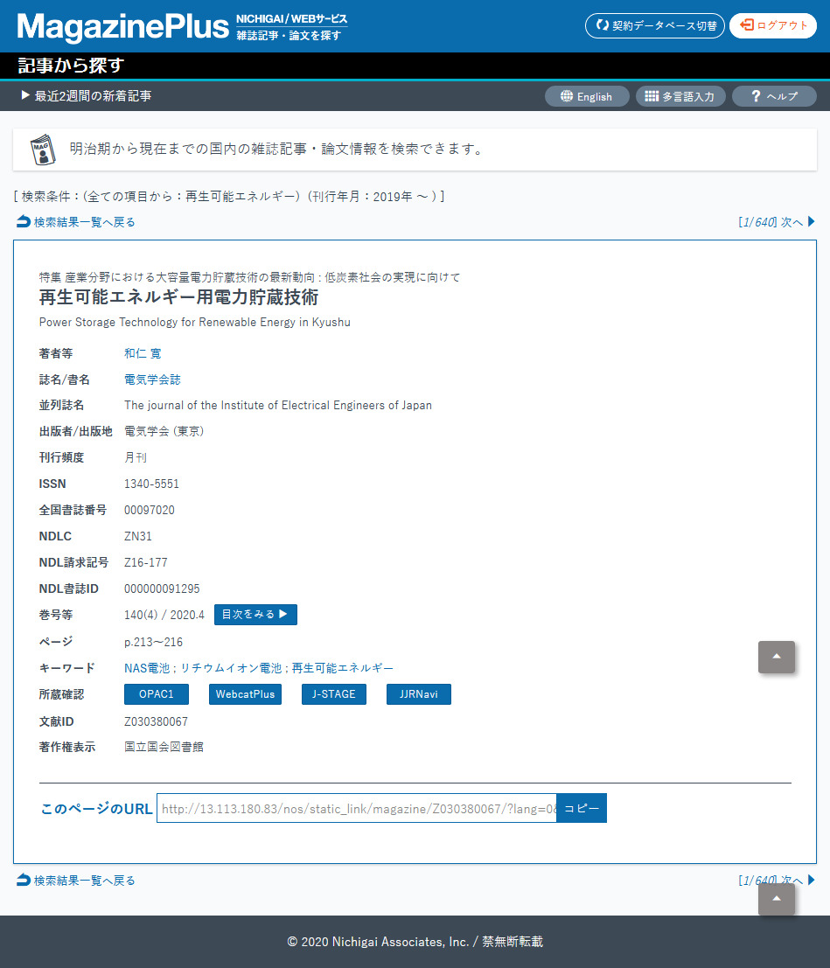Click the logout button
This screenshot has height=968, width=830.
point(773,26)
